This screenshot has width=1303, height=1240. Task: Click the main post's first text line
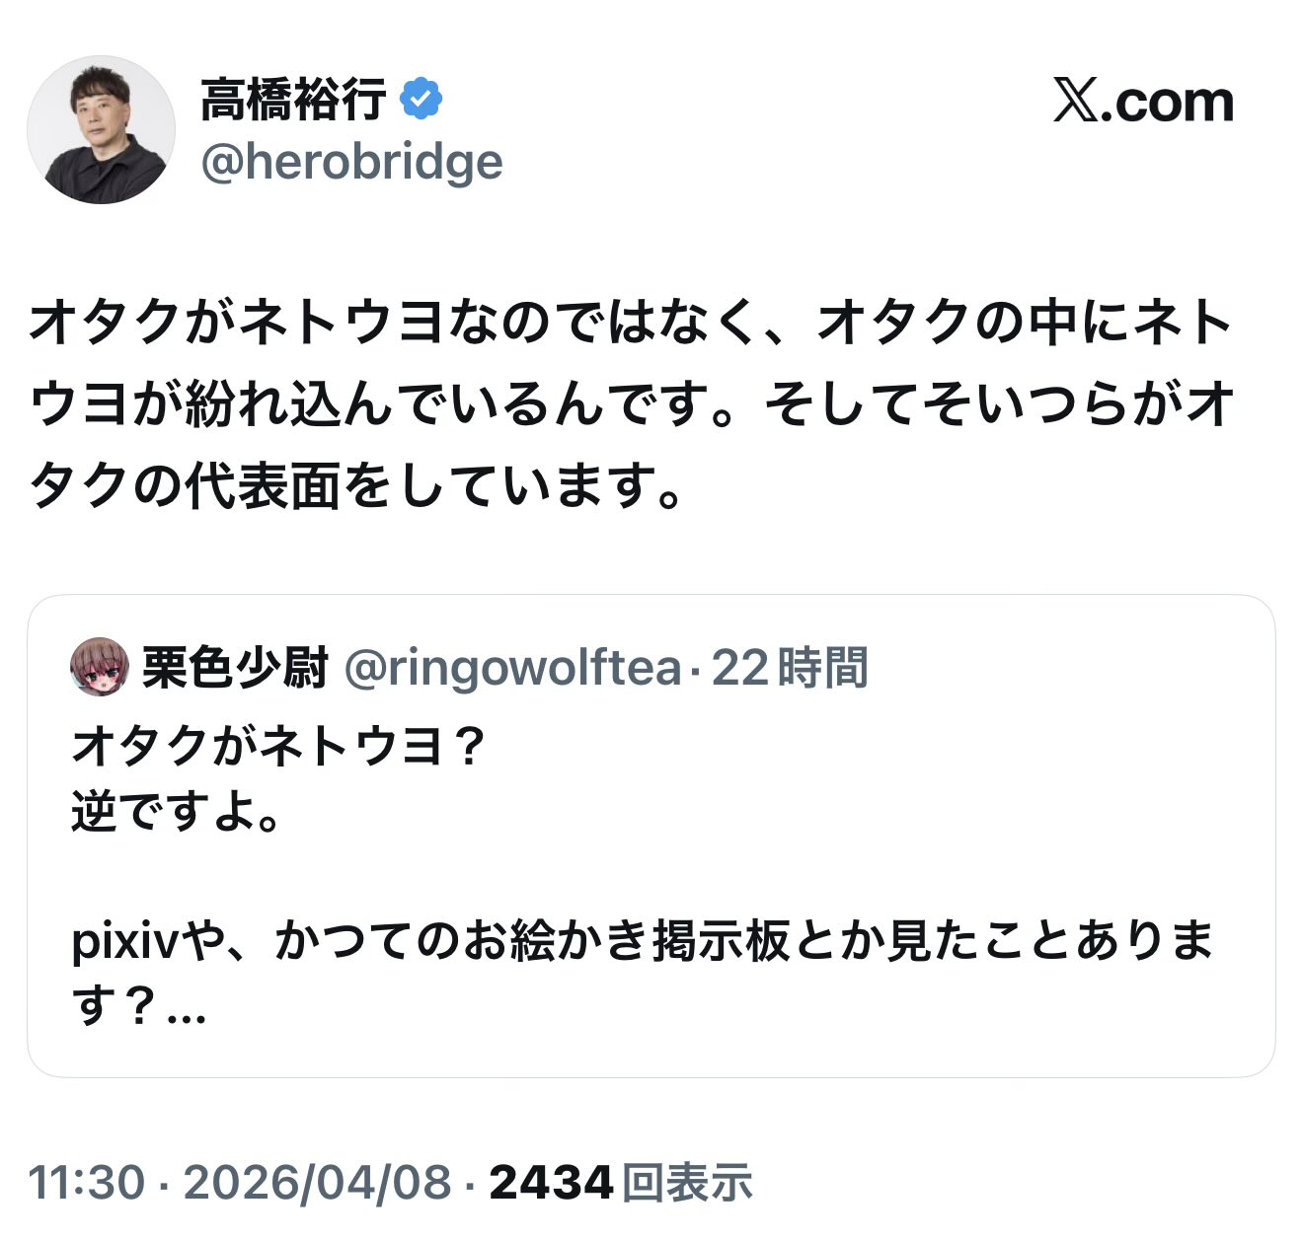(631, 323)
